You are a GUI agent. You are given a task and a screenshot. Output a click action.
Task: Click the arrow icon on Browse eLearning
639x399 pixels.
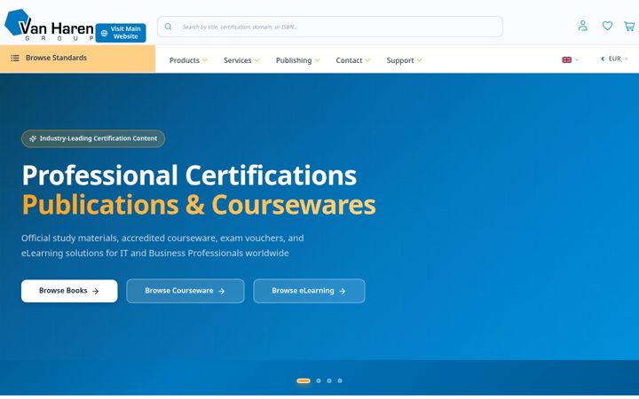click(x=342, y=292)
